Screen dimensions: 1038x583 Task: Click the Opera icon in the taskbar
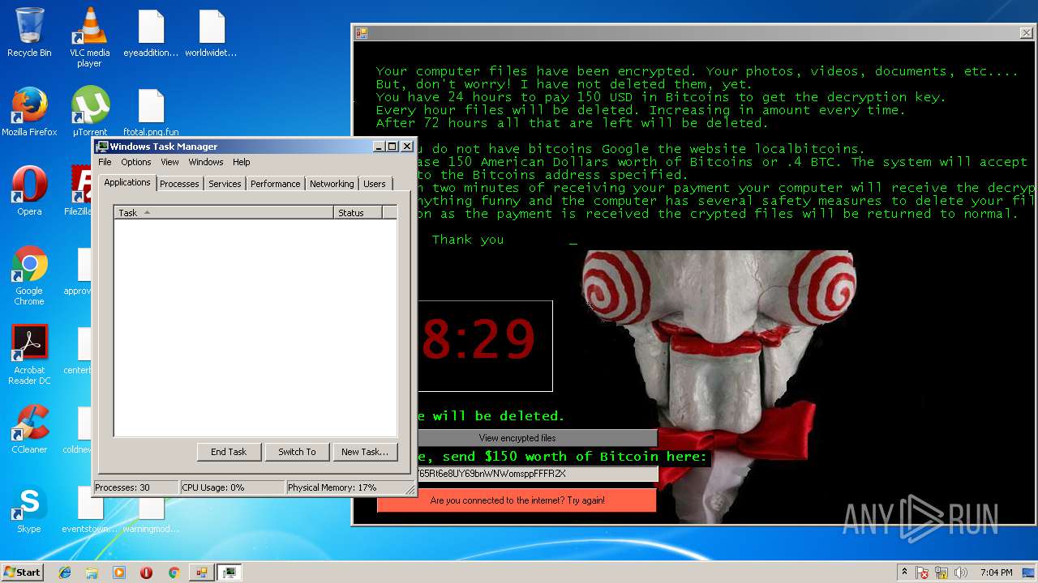coord(146,572)
